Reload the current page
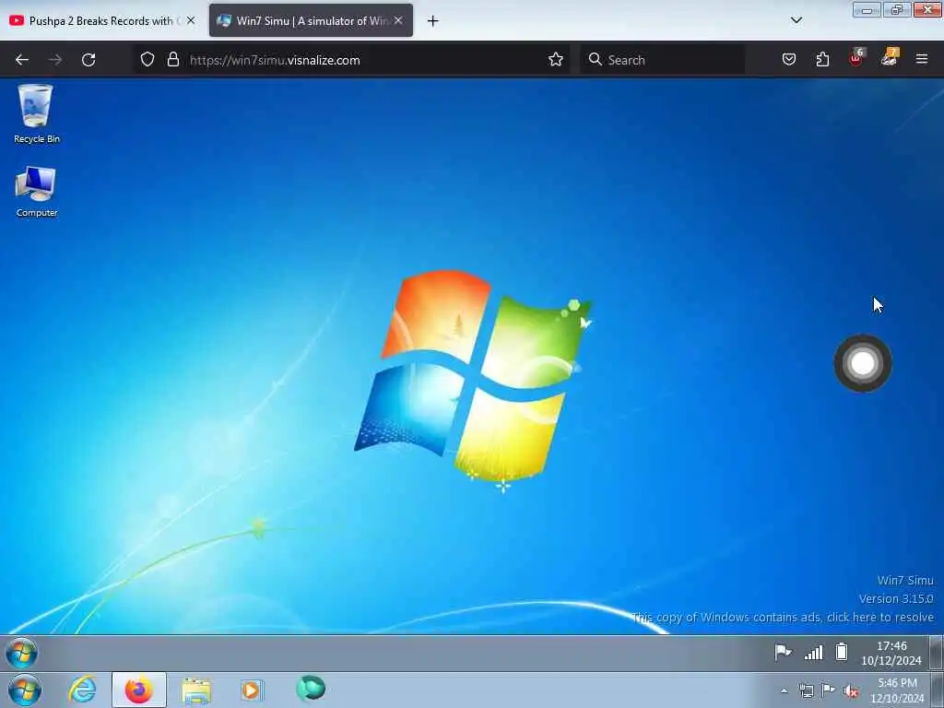The image size is (944, 708). [x=88, y=60]
